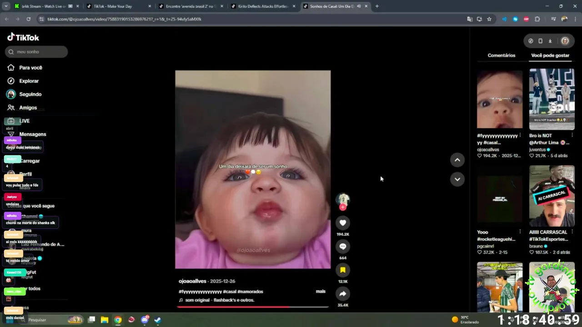Go to previous video with up chevron
The height and width of the screenshot is (327, 582).
pos(457,160)
